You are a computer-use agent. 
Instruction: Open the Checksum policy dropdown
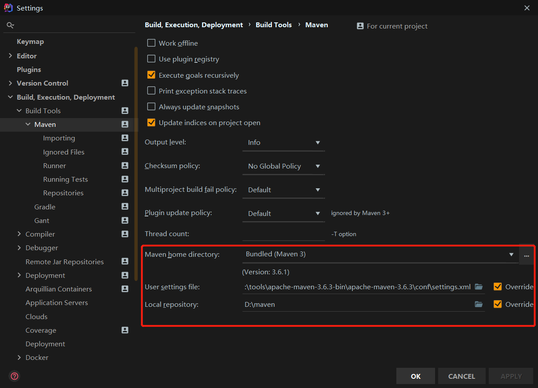(x=283, y=166)
